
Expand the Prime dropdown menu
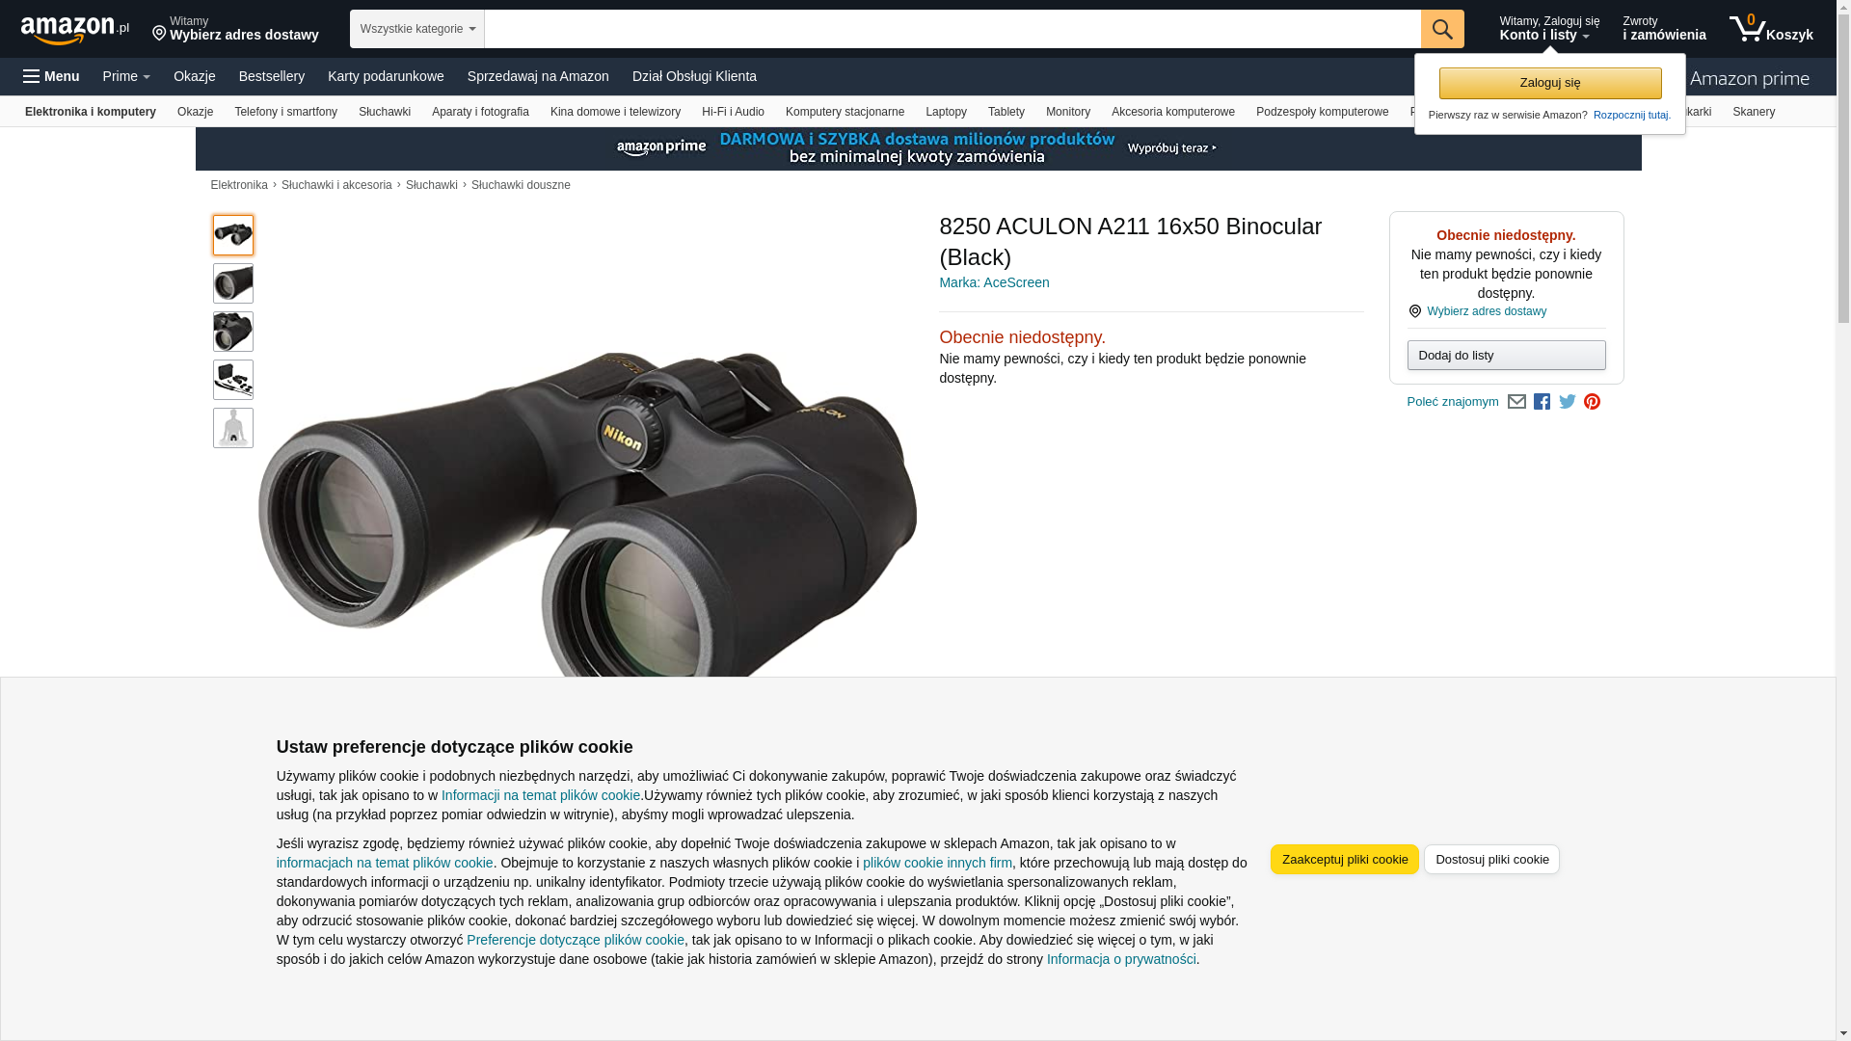tap(126, 76)
